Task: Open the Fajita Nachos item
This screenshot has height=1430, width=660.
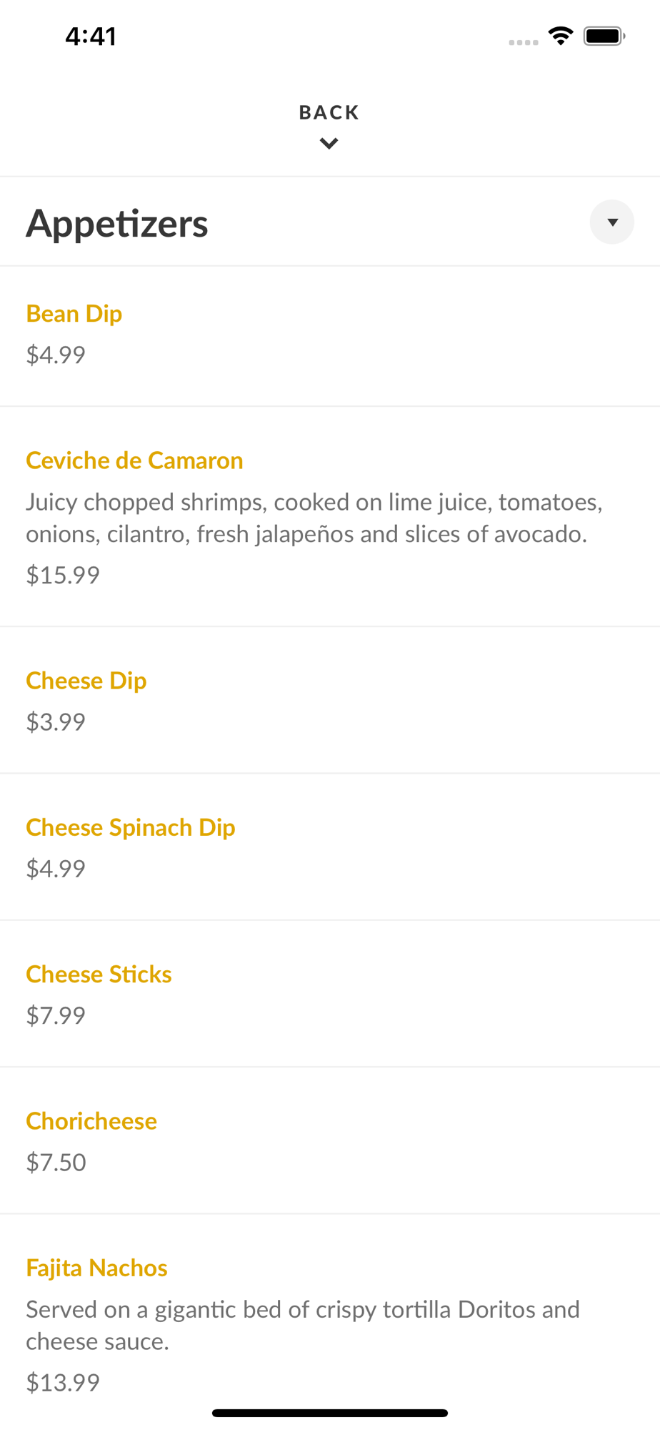Action: point(96,1268)
